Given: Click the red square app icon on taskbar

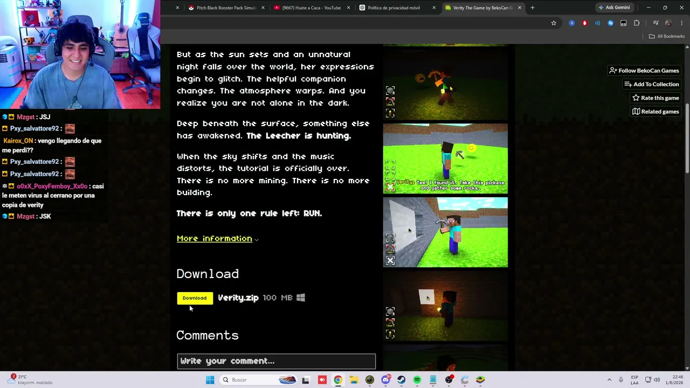Looking at the screenshot, I should [322, 380].
